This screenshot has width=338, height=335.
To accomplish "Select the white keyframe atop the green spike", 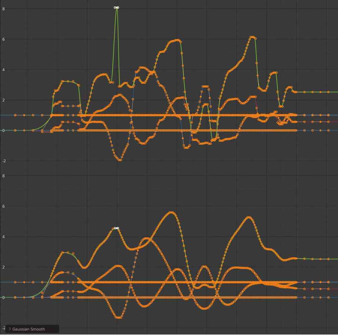I will [x=115, y=7].
